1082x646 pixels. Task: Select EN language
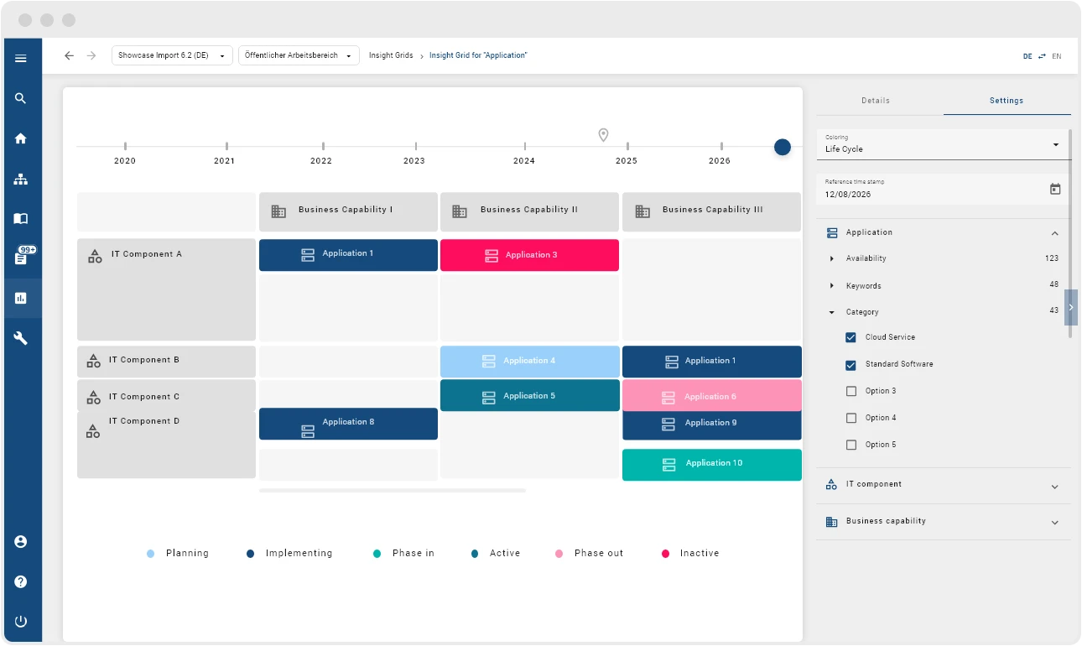(x=1057, y=56)
